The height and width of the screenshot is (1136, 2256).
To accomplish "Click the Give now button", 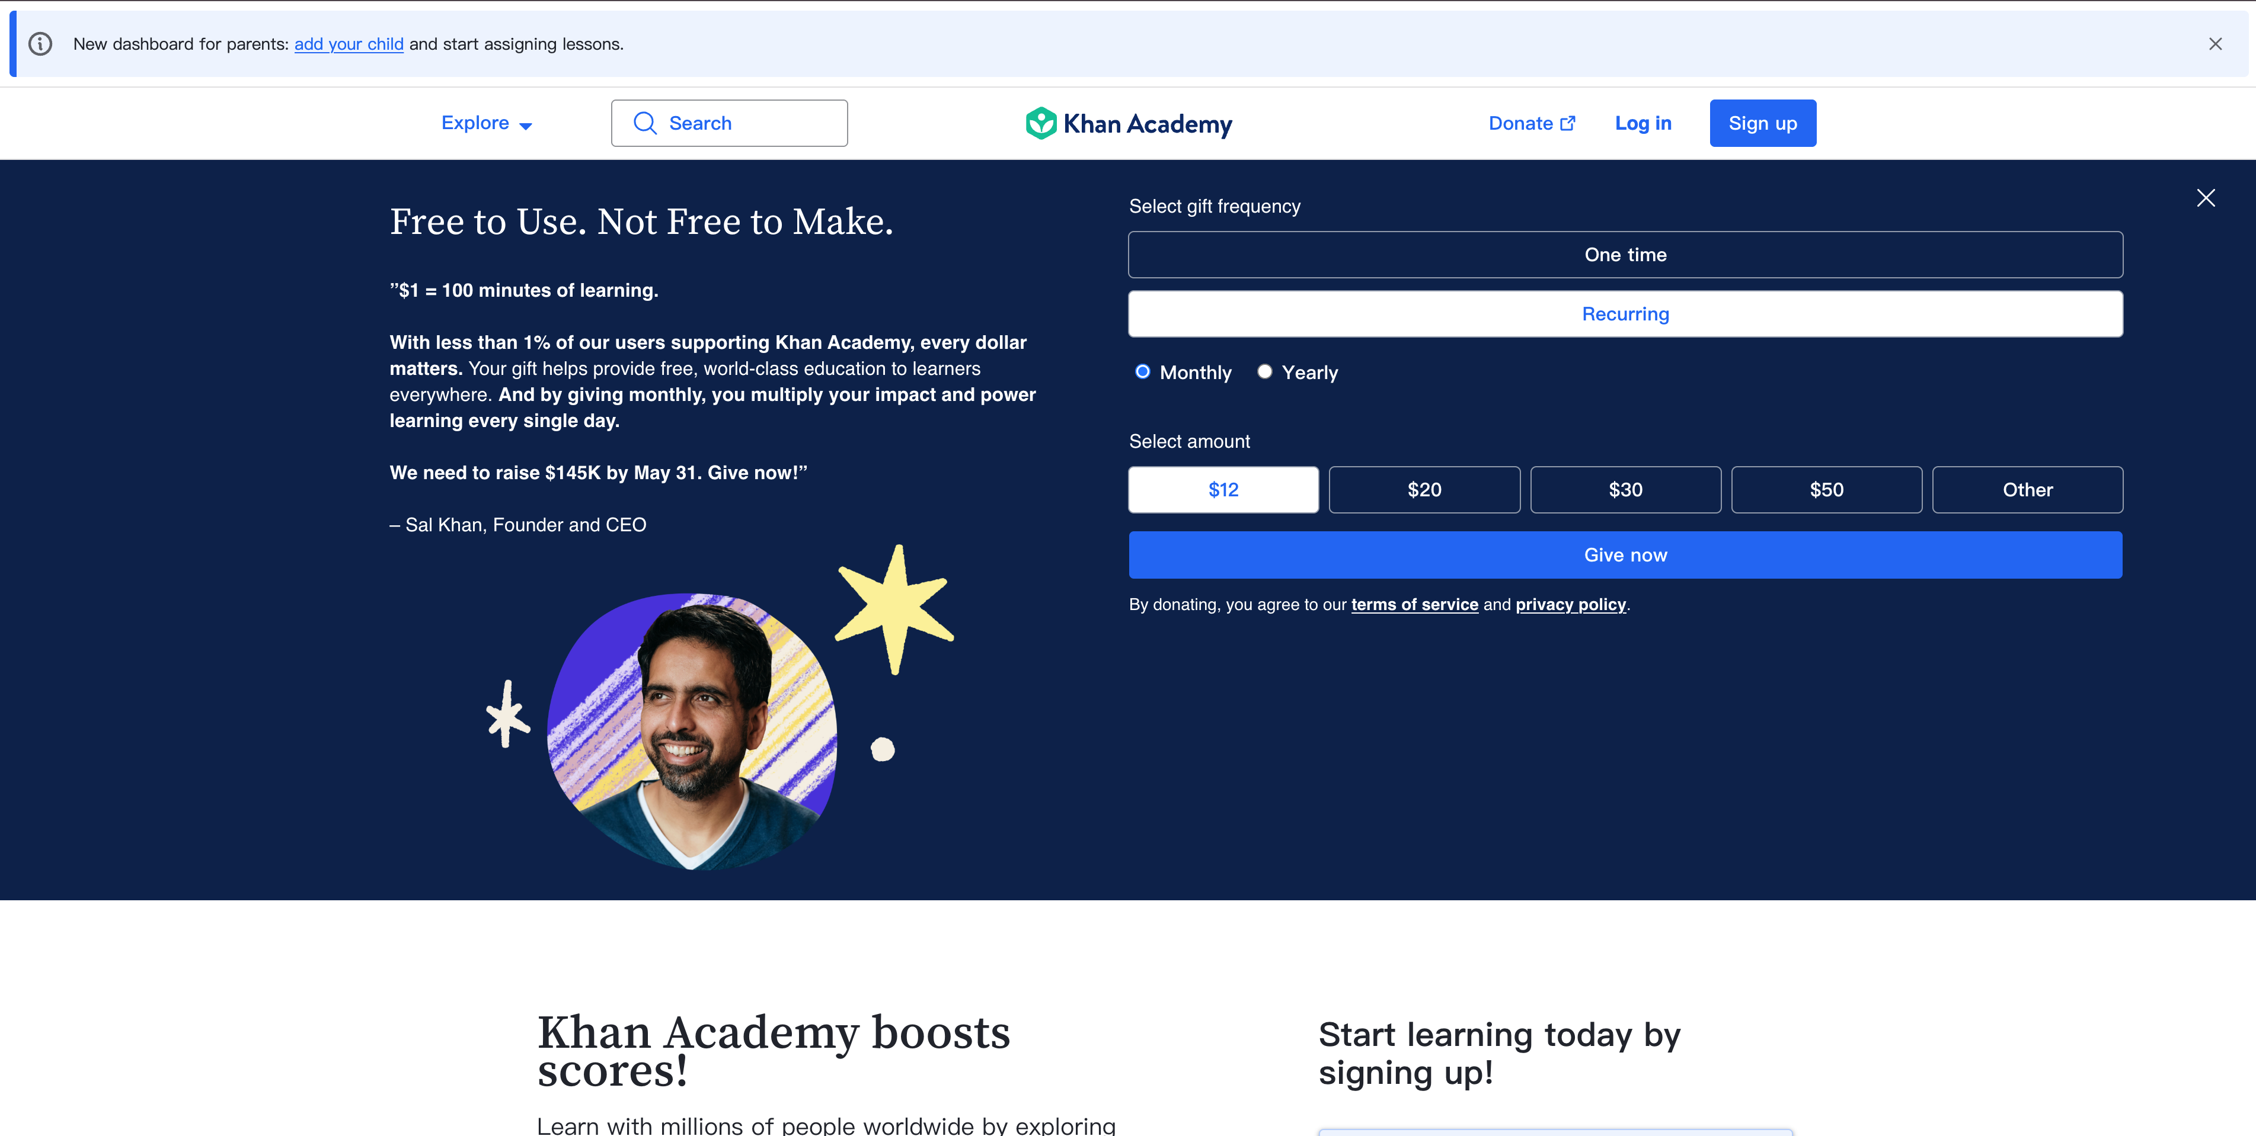I will click(1625, 555).
